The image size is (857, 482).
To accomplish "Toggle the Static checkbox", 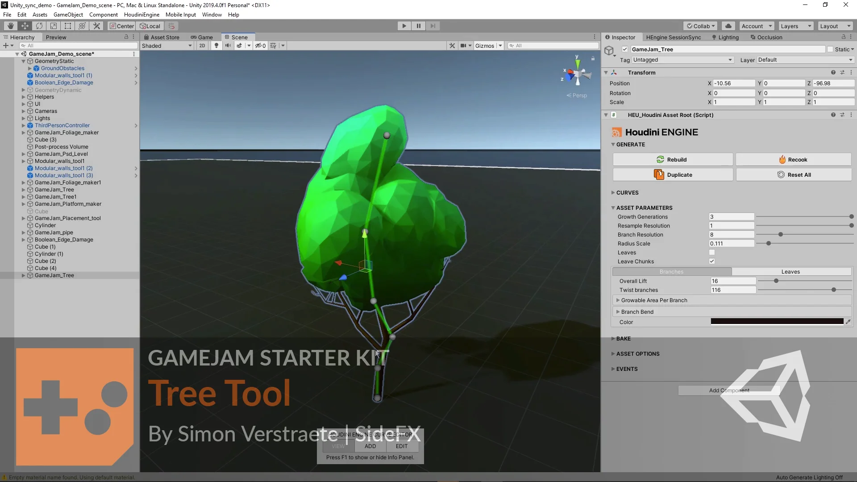I will [830, 49].
